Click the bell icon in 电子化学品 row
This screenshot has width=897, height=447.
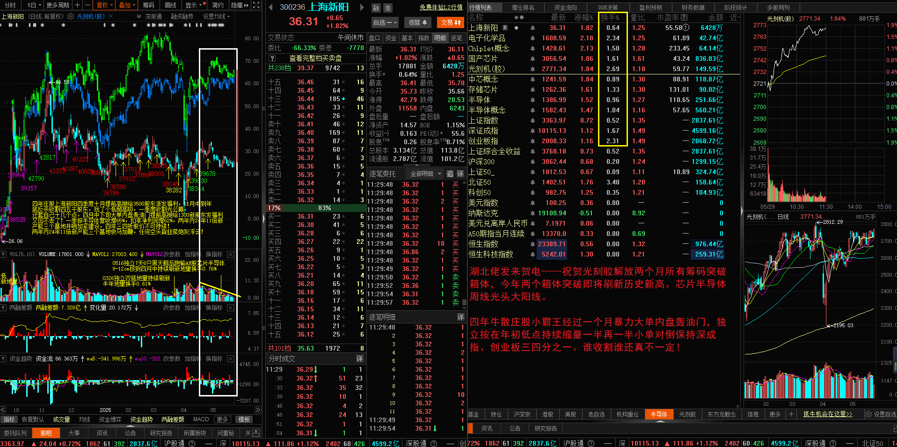point(532,38)
